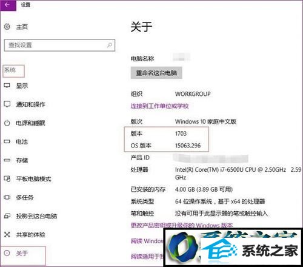The image size is (303, 267).
Task: Select the Intel Core i7-6500U processor text
Action: [238, 174]
